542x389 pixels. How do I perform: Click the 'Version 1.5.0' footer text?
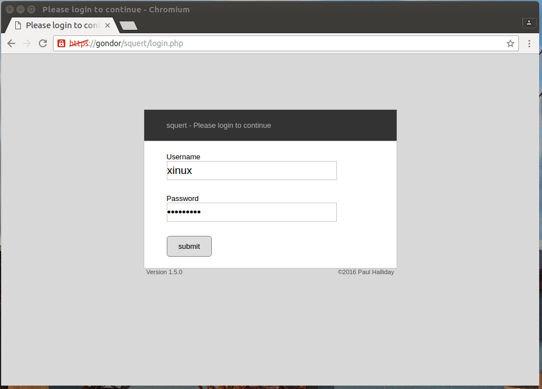[164, 272]
